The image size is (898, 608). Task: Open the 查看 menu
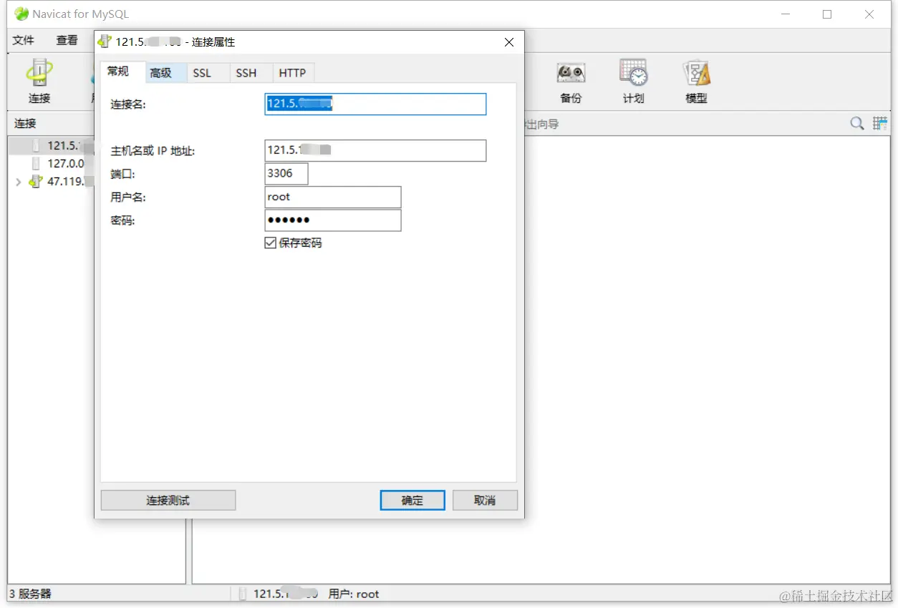(x=67, y=40)
